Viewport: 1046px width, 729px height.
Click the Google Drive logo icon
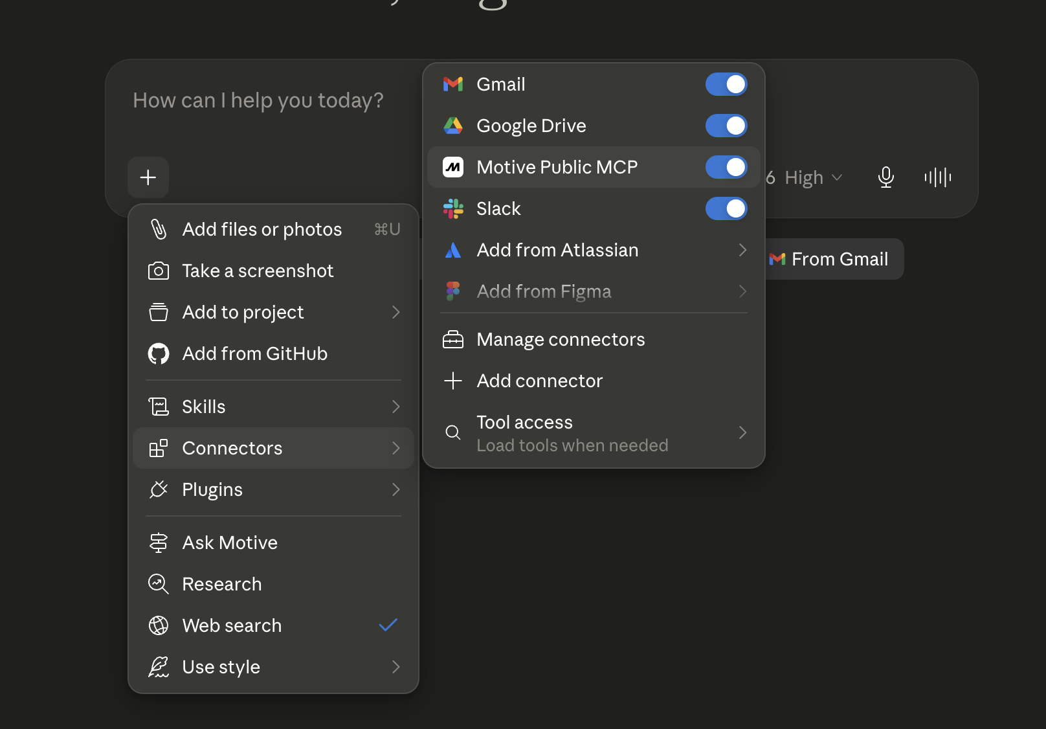[x=453, y=126]
